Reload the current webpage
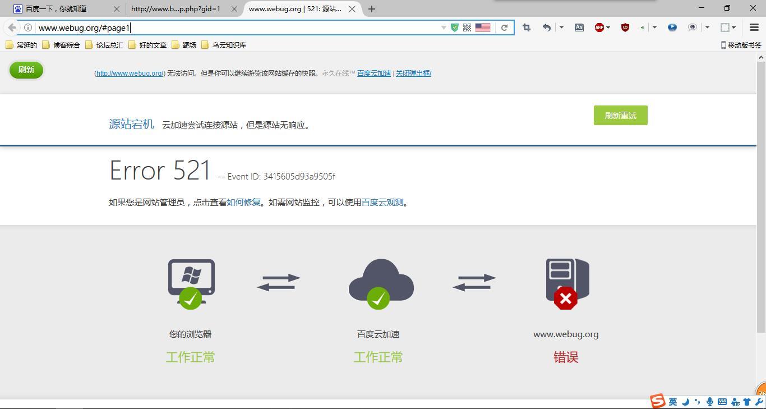The width and height of the screenshot is (766, 409). tap(504, 27)
